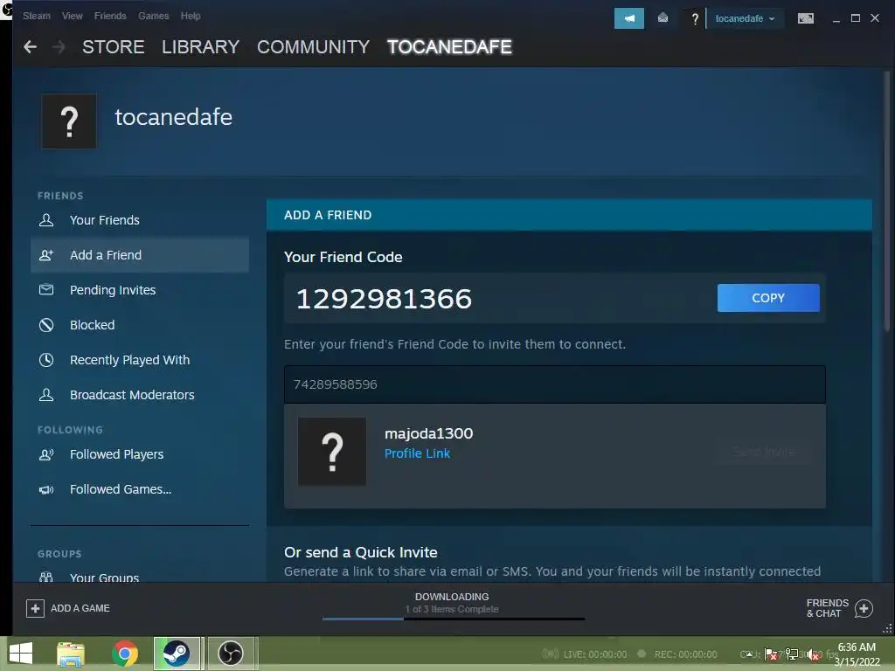Click ADD A GAME label
The height and width of the screenshot is (671, 895).
pyautogui.click(x=80, y=608)
